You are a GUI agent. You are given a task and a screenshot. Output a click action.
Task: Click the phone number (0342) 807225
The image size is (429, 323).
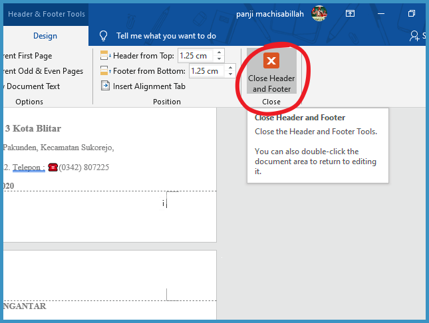coord(84,167)
